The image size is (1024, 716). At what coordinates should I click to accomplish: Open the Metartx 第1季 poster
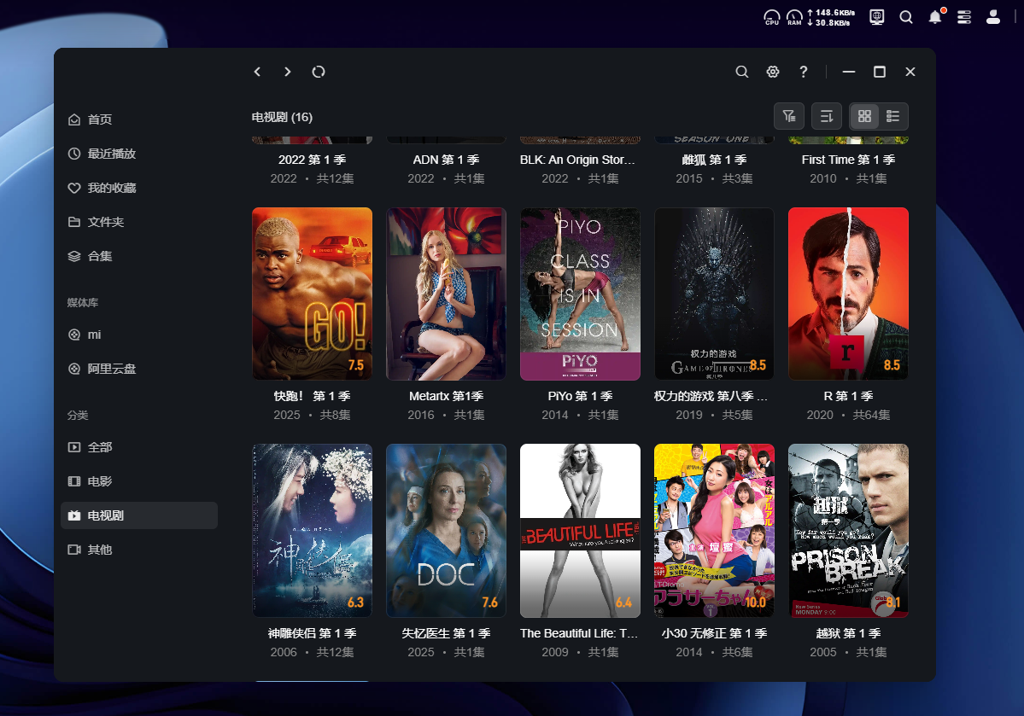pos(446,294)
